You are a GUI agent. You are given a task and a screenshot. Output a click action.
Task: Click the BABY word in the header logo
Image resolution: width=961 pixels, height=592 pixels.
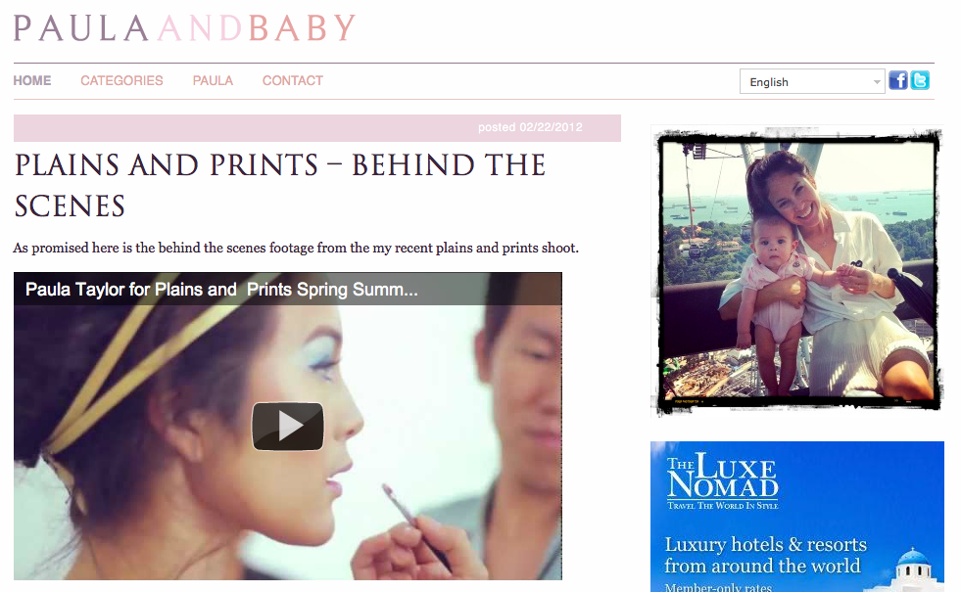(x=302, y=28)
